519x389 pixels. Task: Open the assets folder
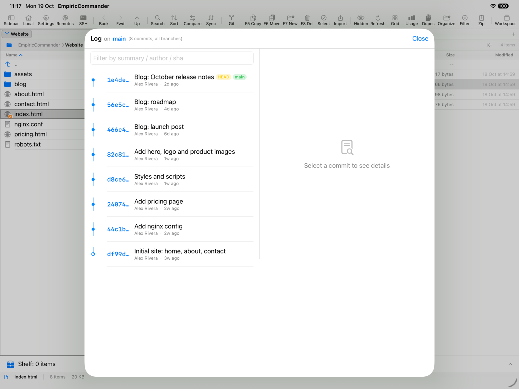click(x=42, y=74)
